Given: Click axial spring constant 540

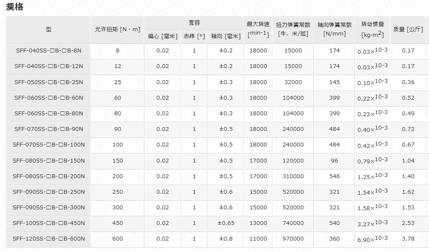Looking at the screenshot, I should [334, 223].
